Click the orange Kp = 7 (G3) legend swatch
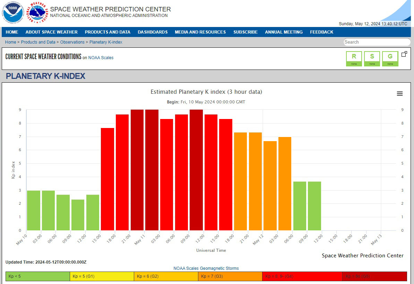The width and height of the screenshot is (414, 284). (x=230, y=276)
